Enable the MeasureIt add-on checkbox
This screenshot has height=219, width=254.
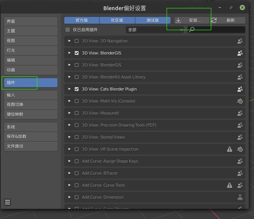coord(77,113)
